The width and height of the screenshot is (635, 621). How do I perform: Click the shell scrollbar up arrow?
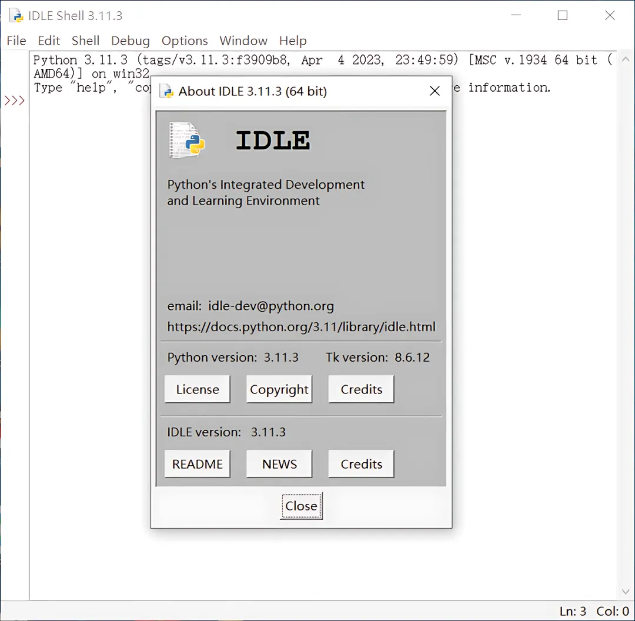[626, 59]
